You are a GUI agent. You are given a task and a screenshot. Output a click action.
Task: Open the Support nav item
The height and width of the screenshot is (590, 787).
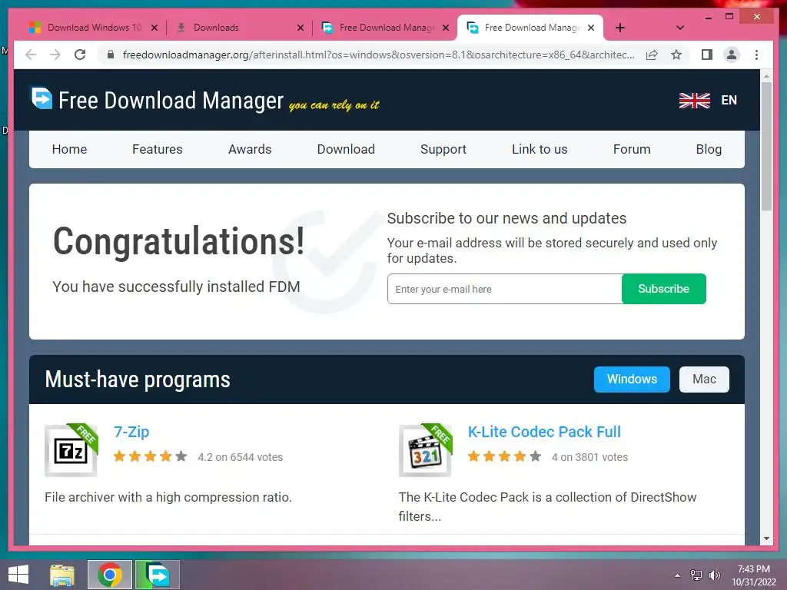443,149
